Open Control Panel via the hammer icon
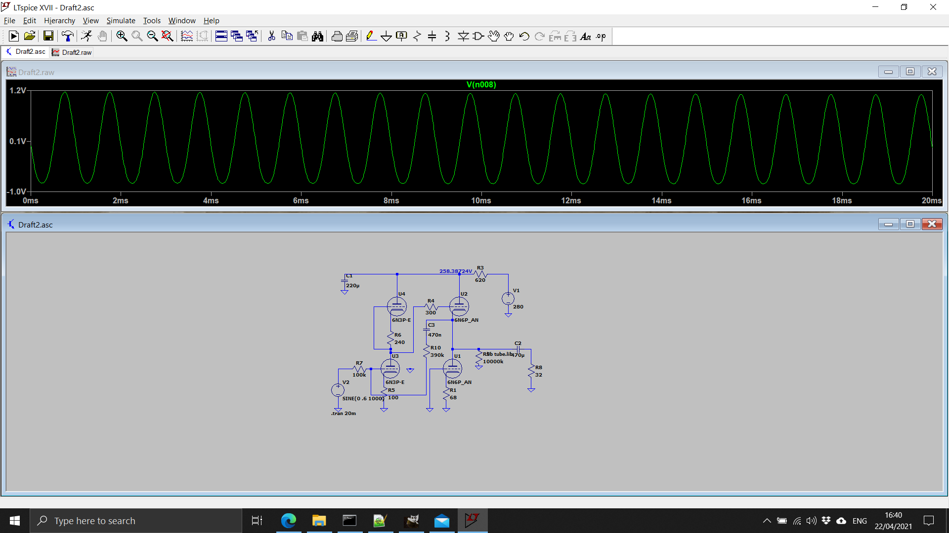949x533 pixels. click(x=67, y=36)
